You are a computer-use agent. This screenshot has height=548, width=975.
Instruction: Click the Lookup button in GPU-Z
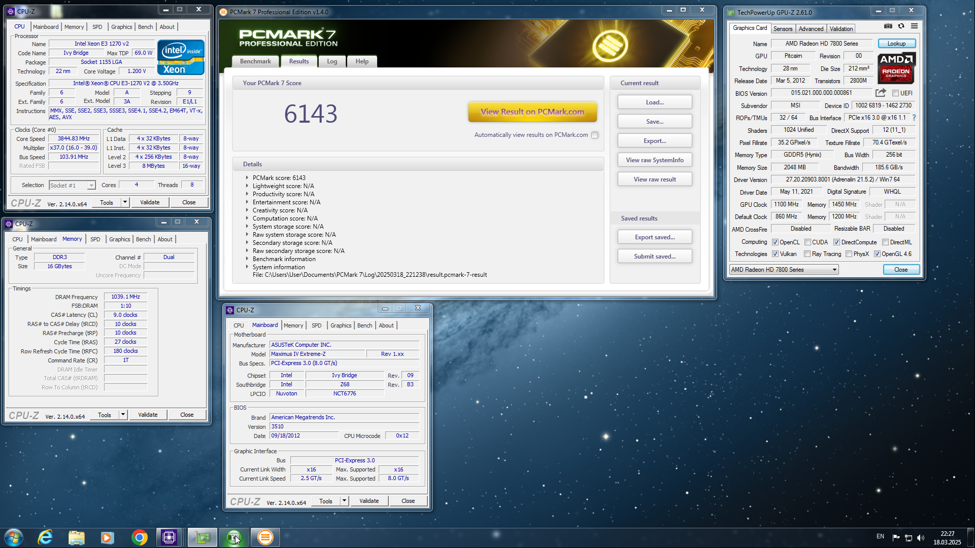tap(896, 44)
